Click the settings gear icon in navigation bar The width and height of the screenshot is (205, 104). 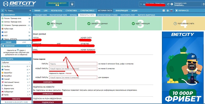pyautogui.click(x=168, y=10)
